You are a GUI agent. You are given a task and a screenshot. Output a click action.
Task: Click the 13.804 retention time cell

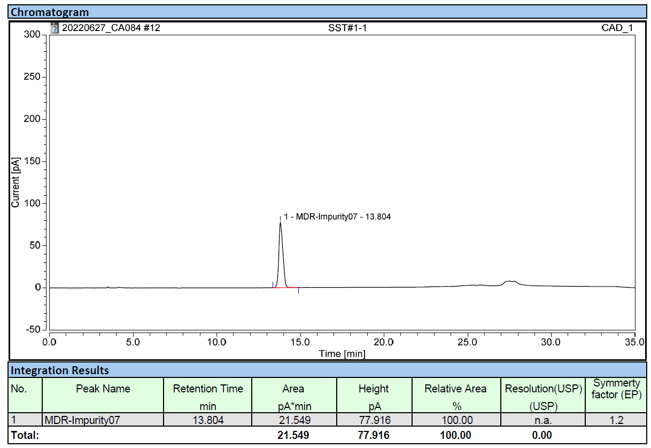[208, 420]
